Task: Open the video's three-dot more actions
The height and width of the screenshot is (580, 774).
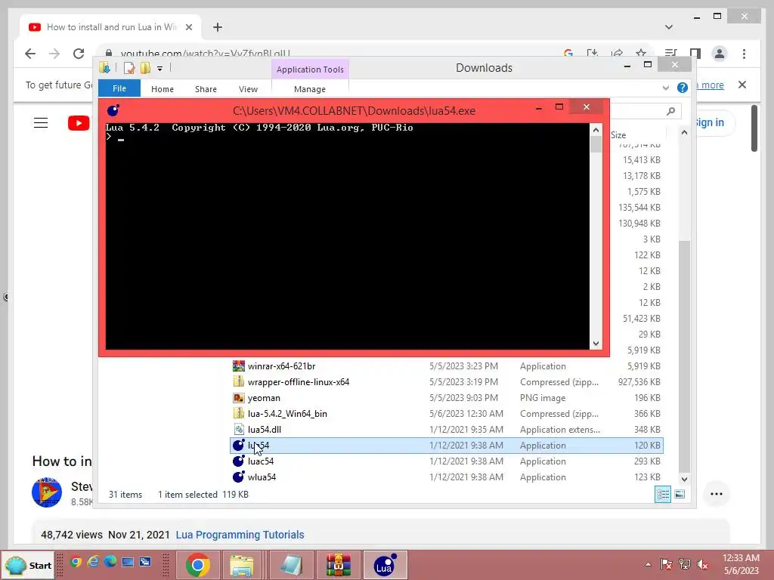Action: click(x=717, y=494)
